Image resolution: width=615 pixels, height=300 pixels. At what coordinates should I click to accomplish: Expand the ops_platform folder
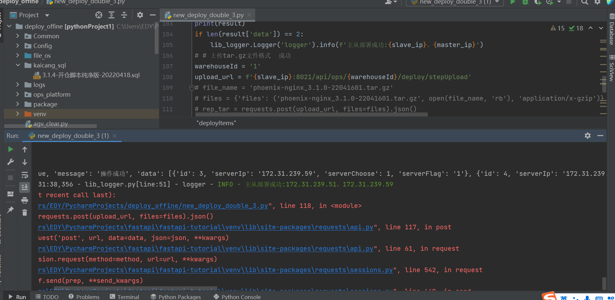18,94
